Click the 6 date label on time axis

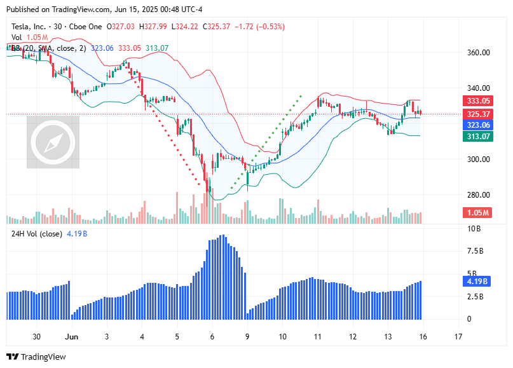click(212, 337)
